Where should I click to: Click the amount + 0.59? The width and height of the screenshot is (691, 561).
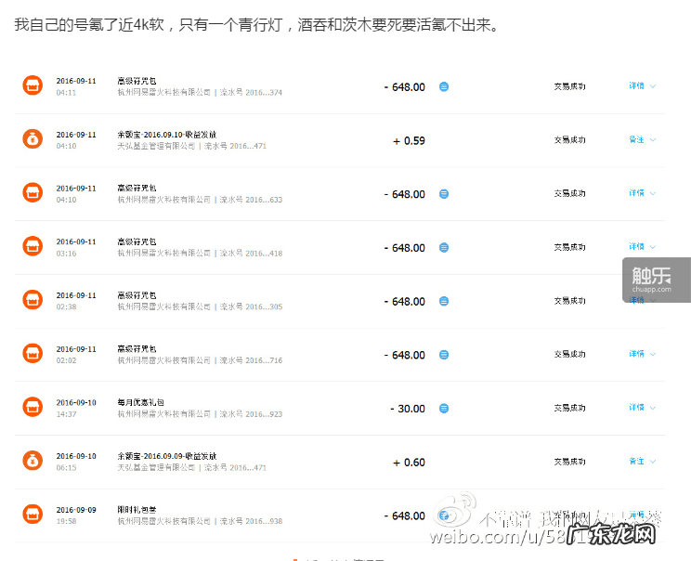pyautogui.click(x=409, y=141)
